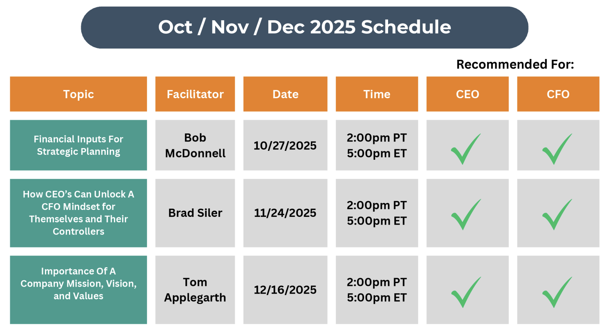Viewport: 611px width, 332px height.
Task: Open the CFO Mindset topic cell
Action: click(78, 213)
